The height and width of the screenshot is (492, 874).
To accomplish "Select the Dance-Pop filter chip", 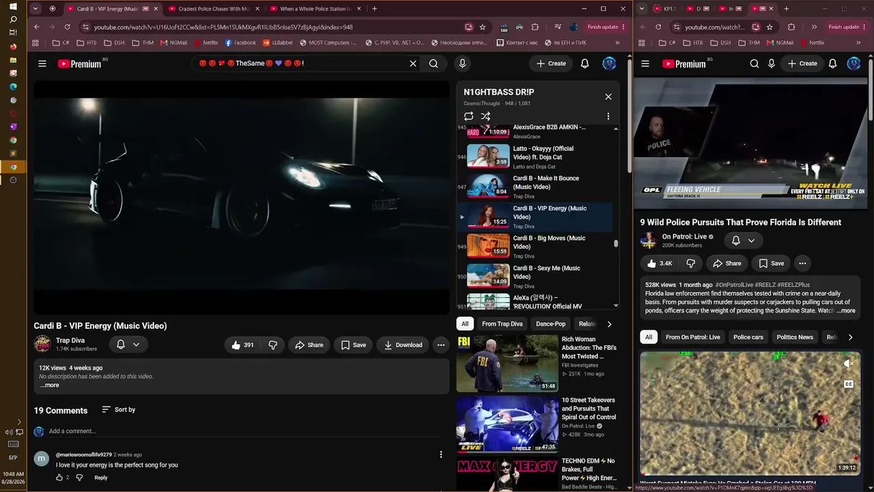I will 550,324.
